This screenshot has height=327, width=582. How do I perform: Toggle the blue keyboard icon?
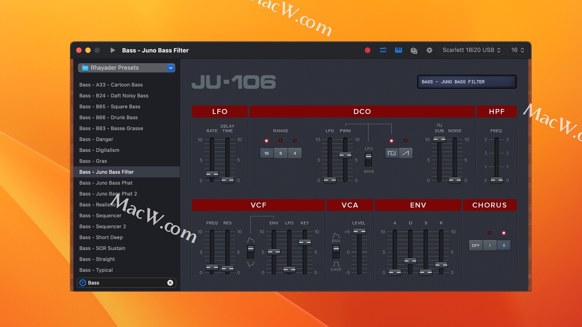pos(398,50)
